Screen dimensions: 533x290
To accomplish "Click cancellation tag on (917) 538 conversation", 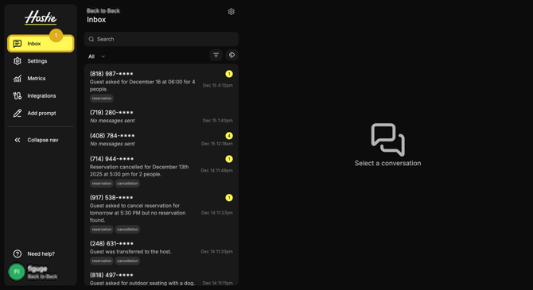I will pyautogui.click(x=127, y=230).
